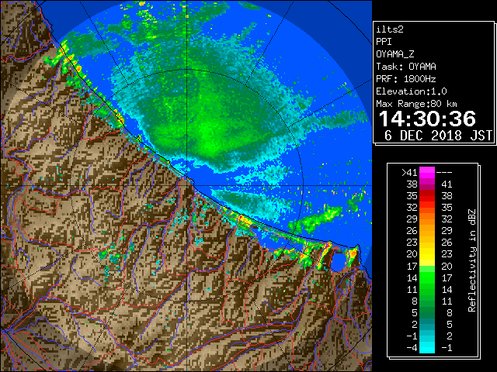Click the radar origin at the range-line crossing
The image size is (497, 372).
click(187, 185)
